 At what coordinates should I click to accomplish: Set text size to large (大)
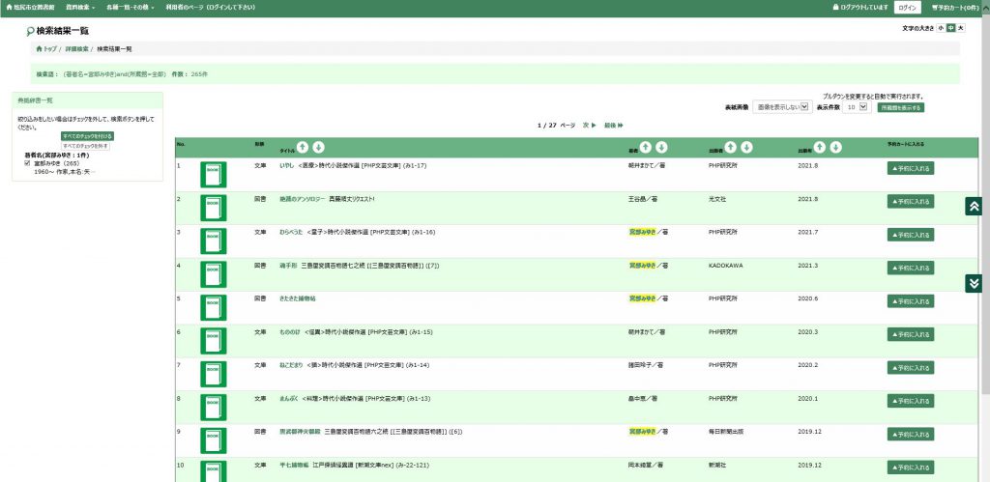(x=961, y=28)
